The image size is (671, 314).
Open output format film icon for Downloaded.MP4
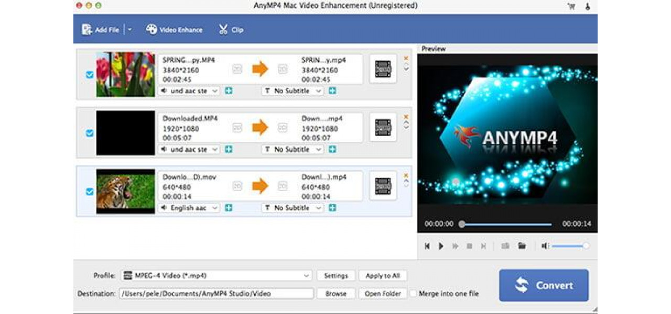click(383, 128)
